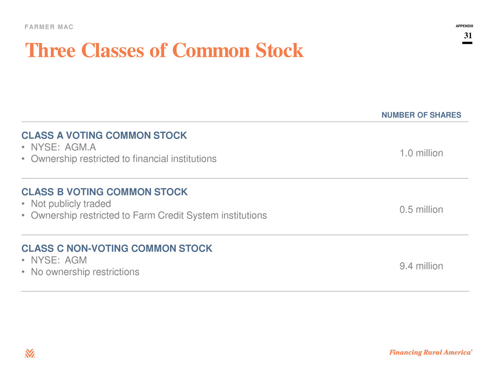498x374 pixels.
Task: Select the 1.0 million share value
Action: coord(421,153)
